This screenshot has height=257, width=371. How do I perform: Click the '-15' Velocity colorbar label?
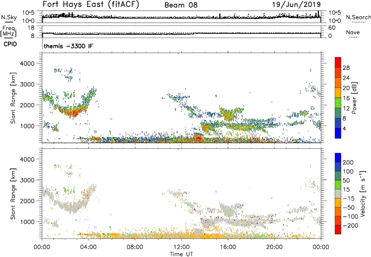click(x=349, y=199)
